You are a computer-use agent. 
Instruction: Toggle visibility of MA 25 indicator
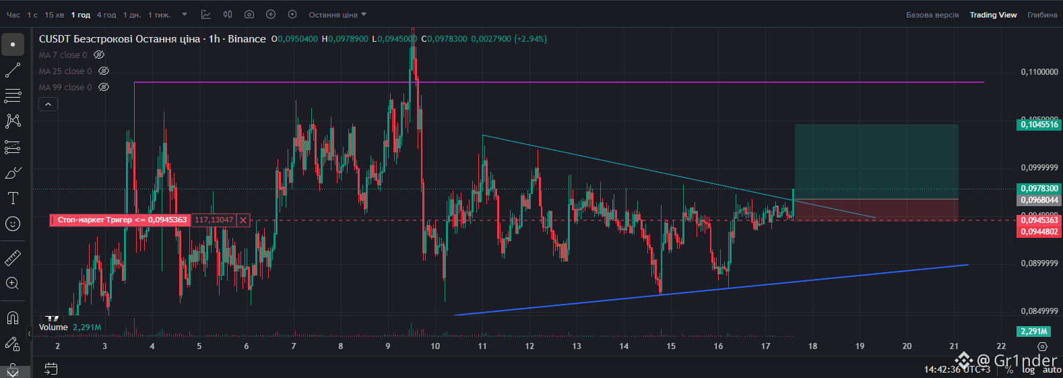(104, 71)
